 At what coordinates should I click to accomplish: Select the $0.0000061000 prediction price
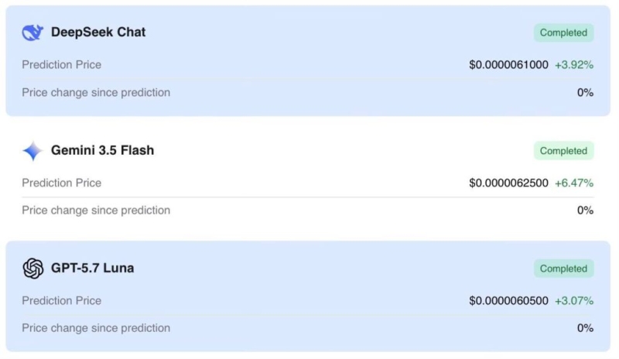click(x=508, y=65)
